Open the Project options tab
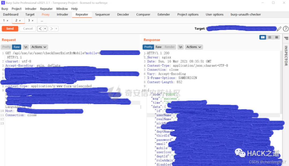The image size is (289, 166). point(188,14)
